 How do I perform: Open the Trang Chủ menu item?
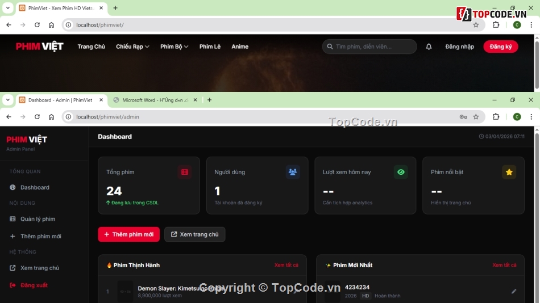pos(92,47)
